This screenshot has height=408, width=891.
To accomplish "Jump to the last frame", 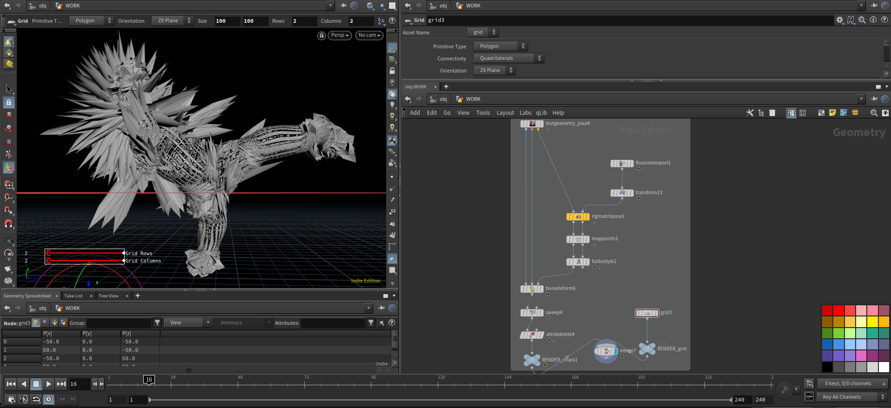I will pyautogui.click(x=61, y=384).
